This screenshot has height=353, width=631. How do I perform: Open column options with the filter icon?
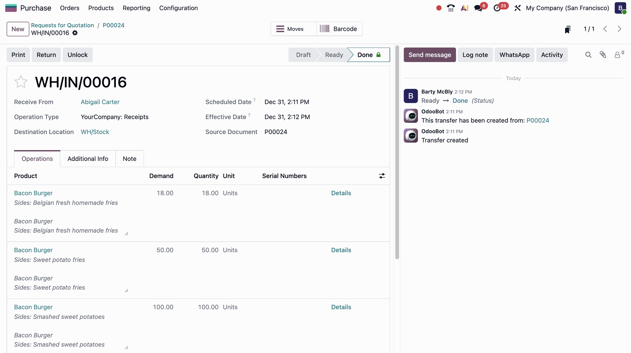point(382,176)
